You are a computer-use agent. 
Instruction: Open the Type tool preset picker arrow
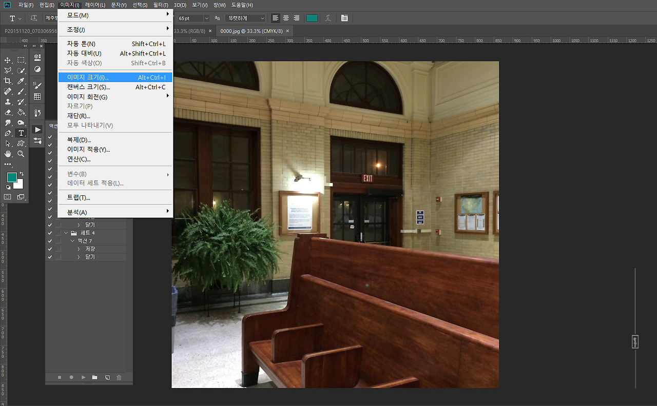click(x=20, y=18)
